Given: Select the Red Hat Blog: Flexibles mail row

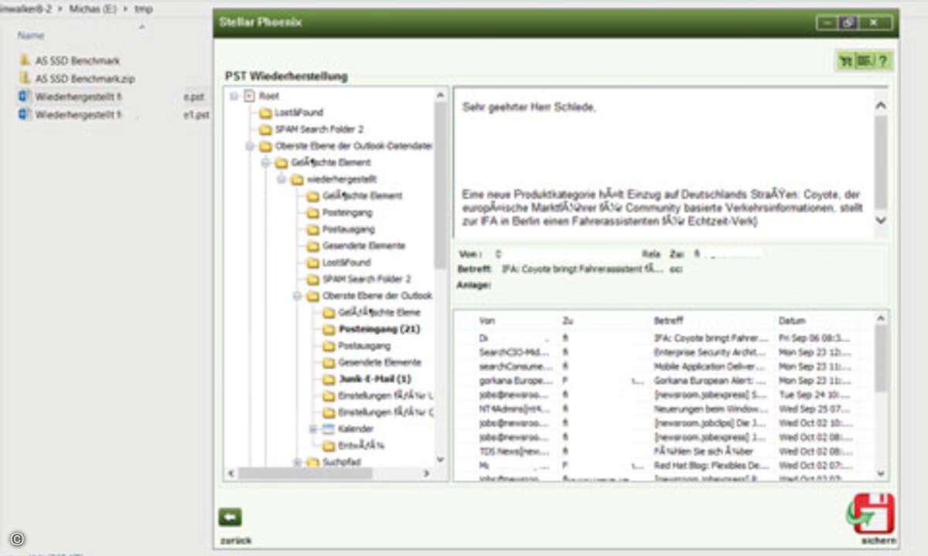Looking at the screenshot, I should click(664, 466).
